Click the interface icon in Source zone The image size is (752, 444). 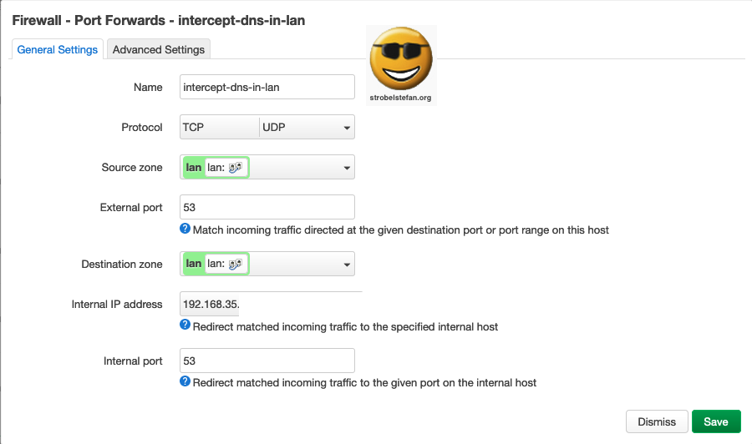[x=236, y=167]
